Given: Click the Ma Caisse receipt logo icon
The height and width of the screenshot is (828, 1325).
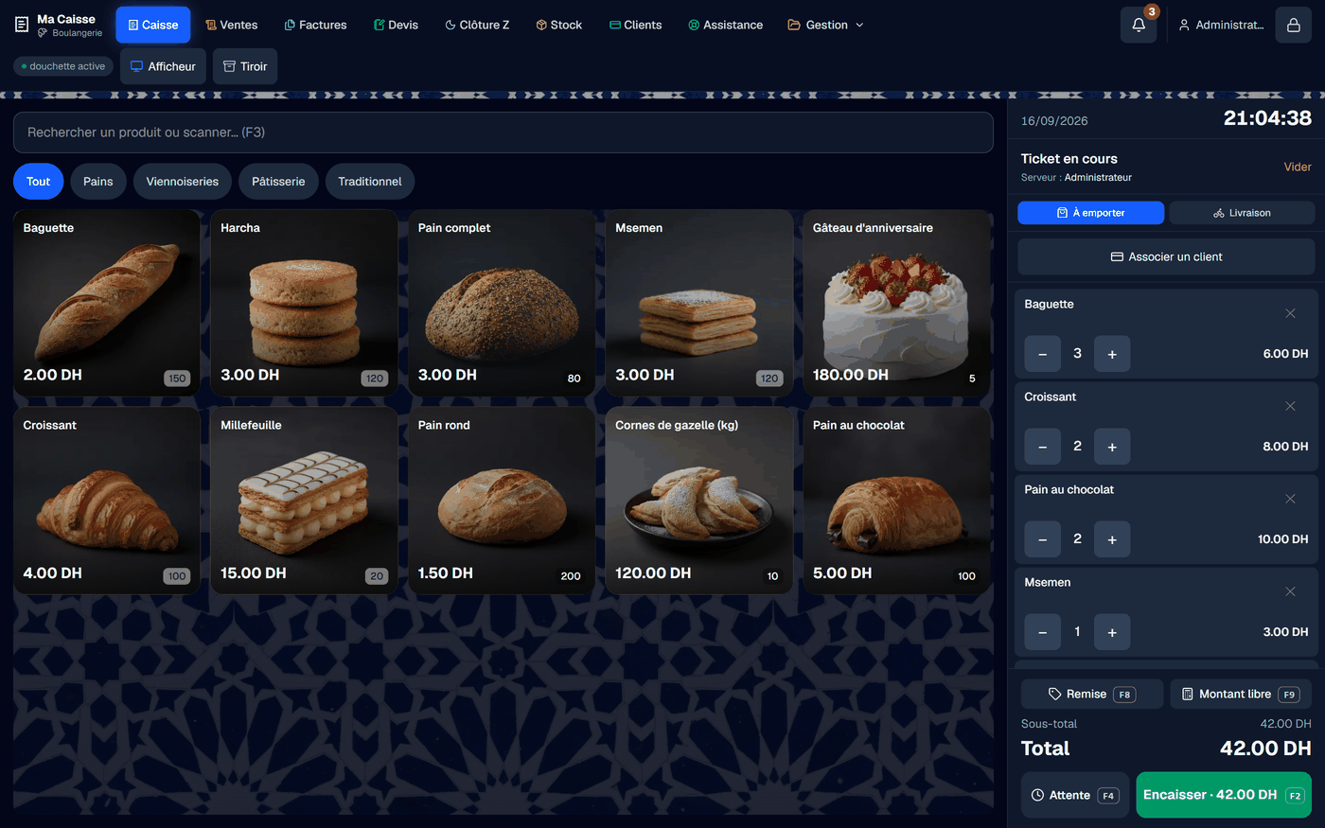Looking at the screenshot, I should (22, 25).
